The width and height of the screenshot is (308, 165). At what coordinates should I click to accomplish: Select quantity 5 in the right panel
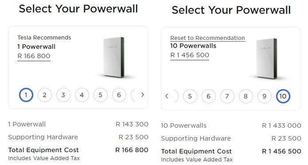(190, 96)
